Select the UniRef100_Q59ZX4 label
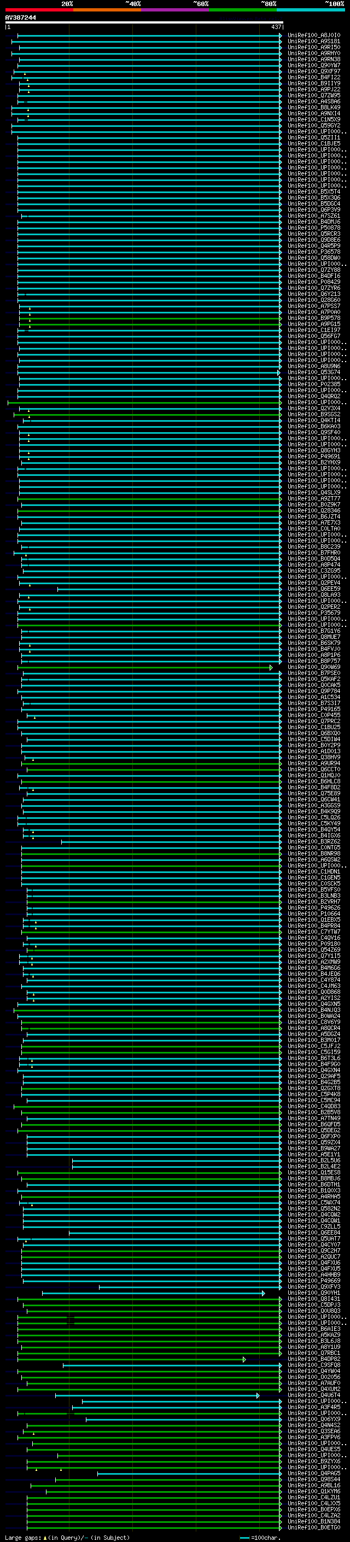Viewport: 350px width, 1542px height. pyautogui.click(x=314, y=1142)
